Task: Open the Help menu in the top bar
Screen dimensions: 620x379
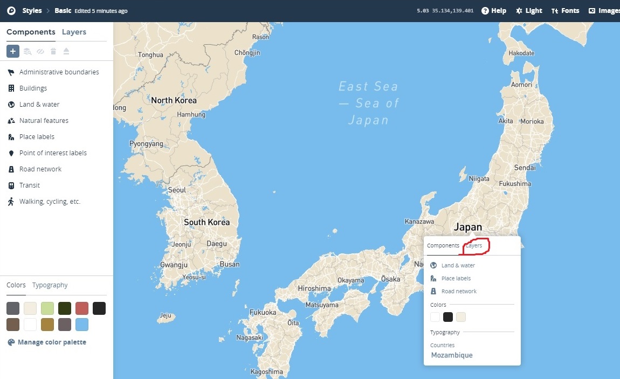Action: pos(494,10)
